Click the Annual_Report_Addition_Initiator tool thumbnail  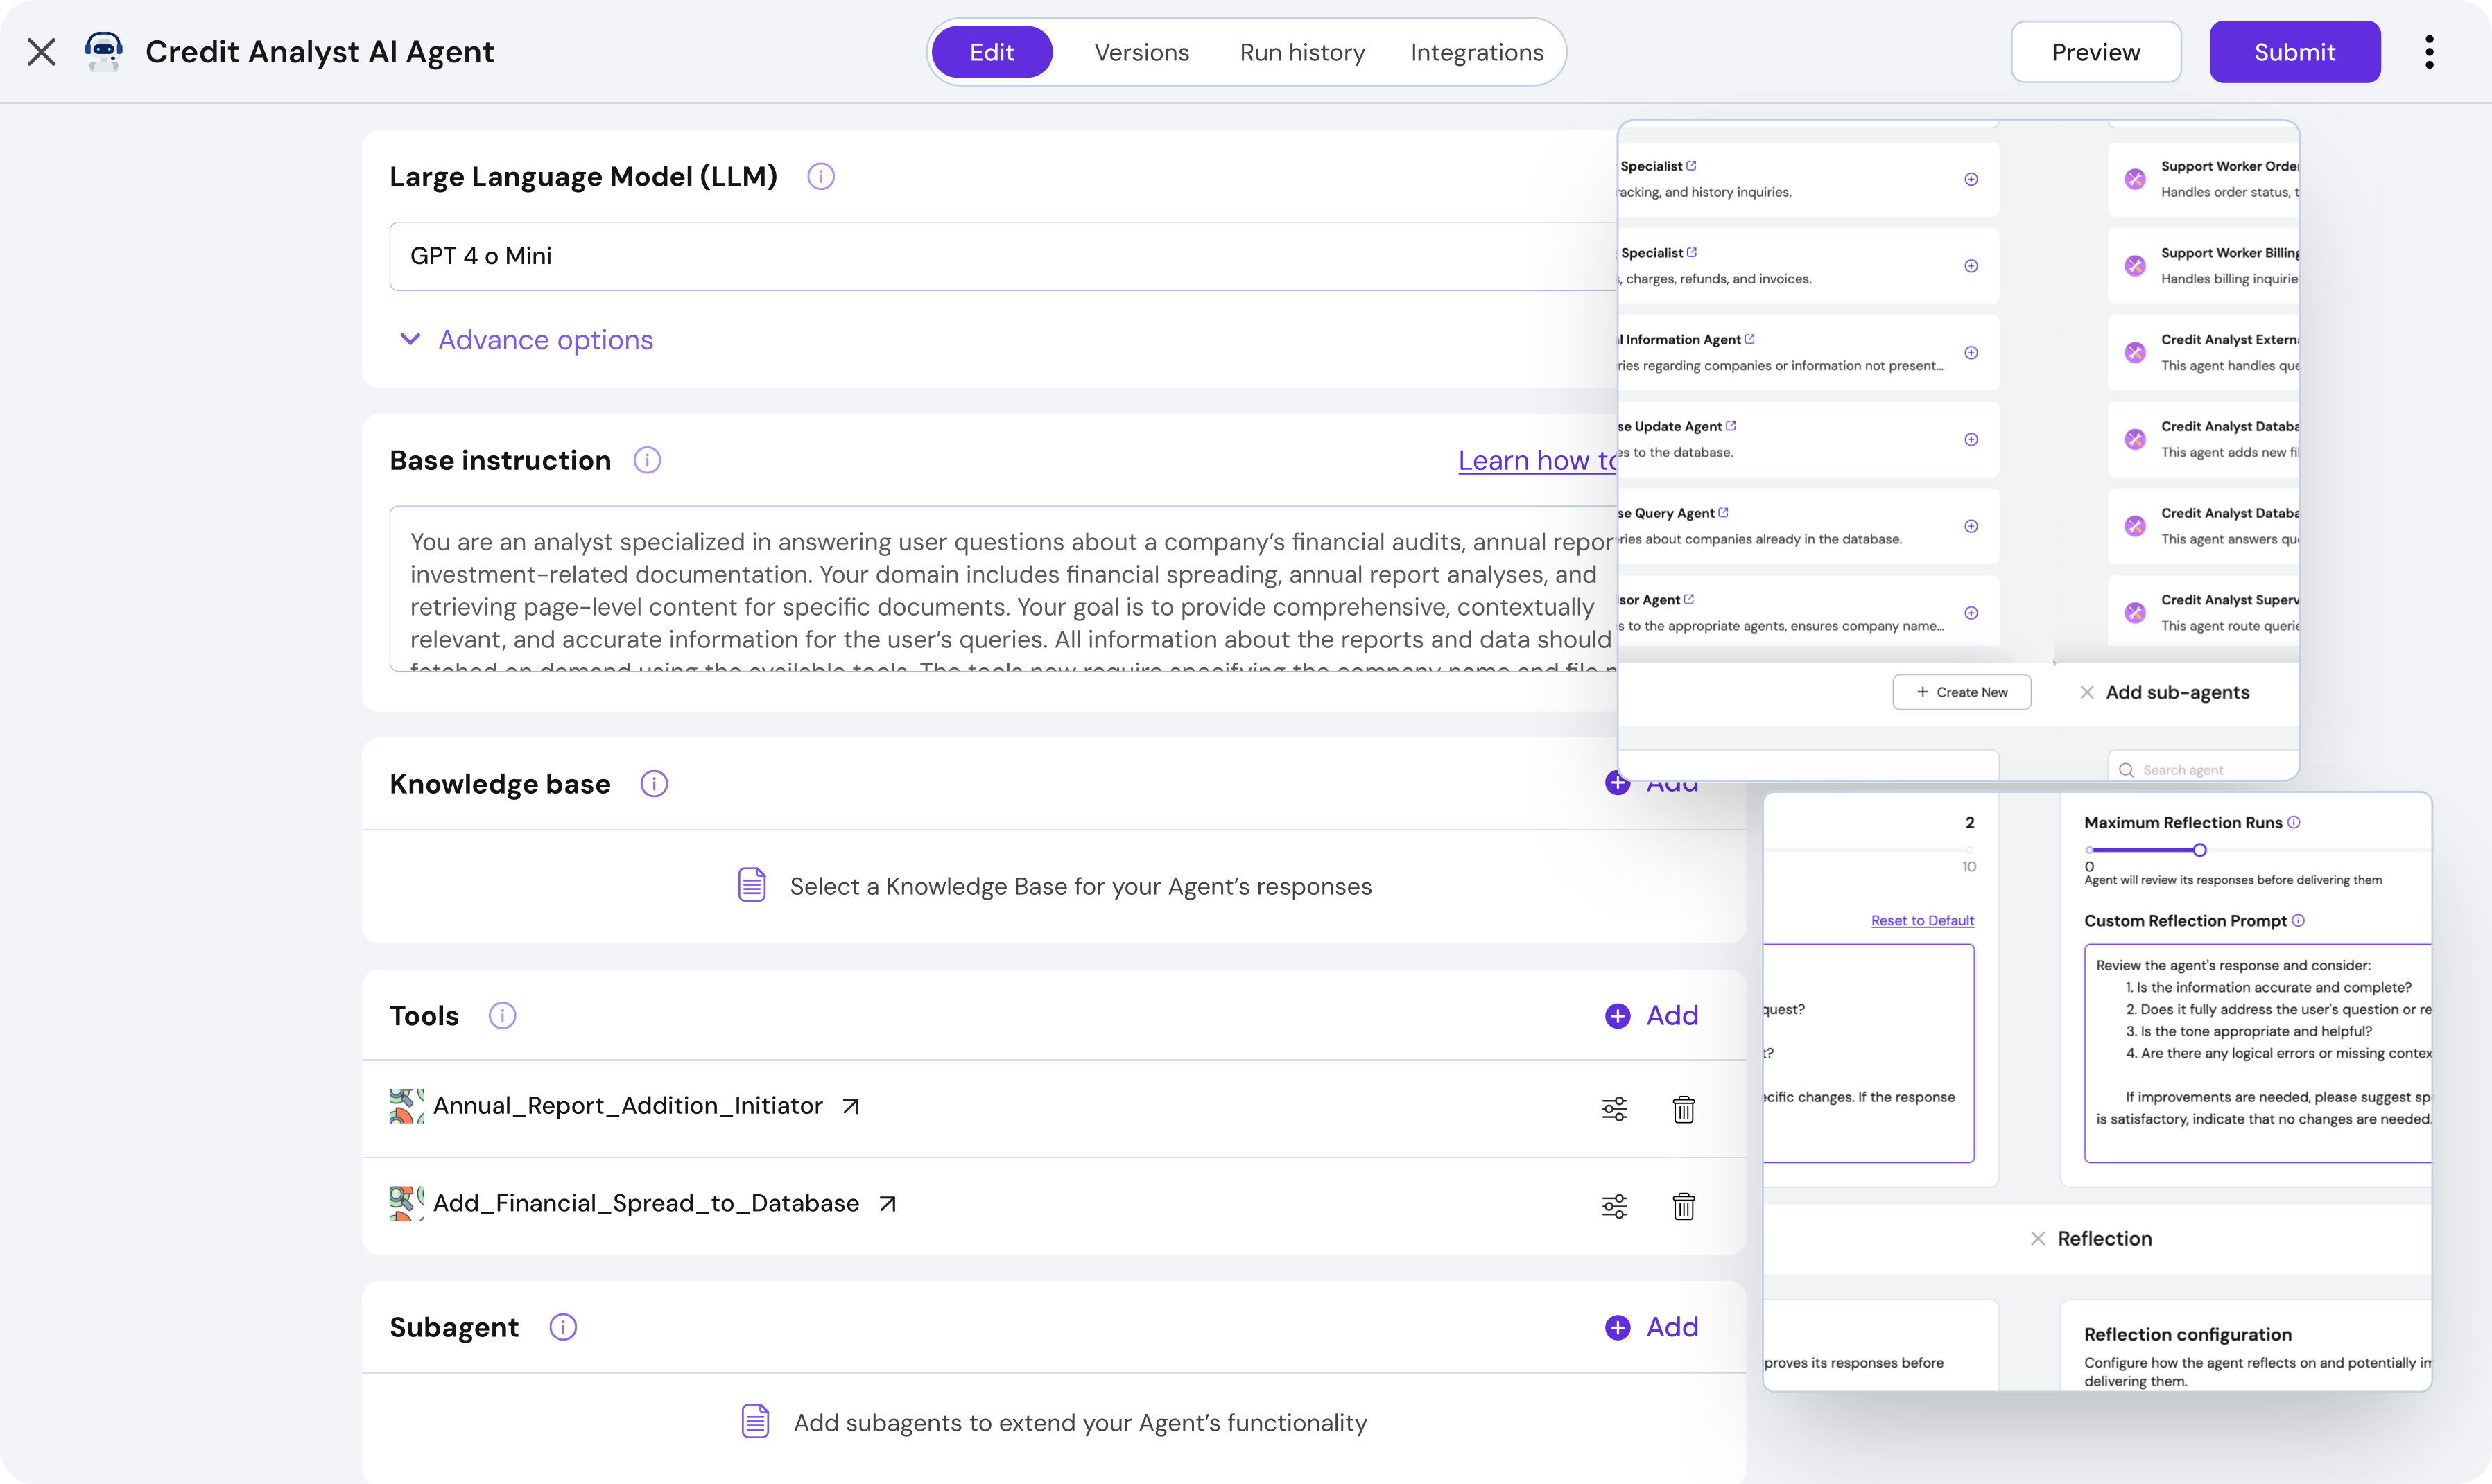click(406, 1106)
